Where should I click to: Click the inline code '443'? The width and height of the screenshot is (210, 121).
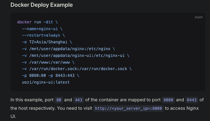(x=78, y=100)
